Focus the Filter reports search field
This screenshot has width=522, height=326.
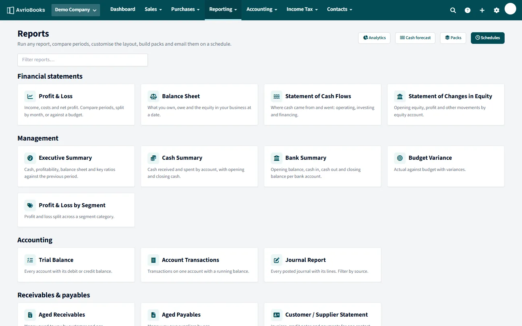coord(83,60)
